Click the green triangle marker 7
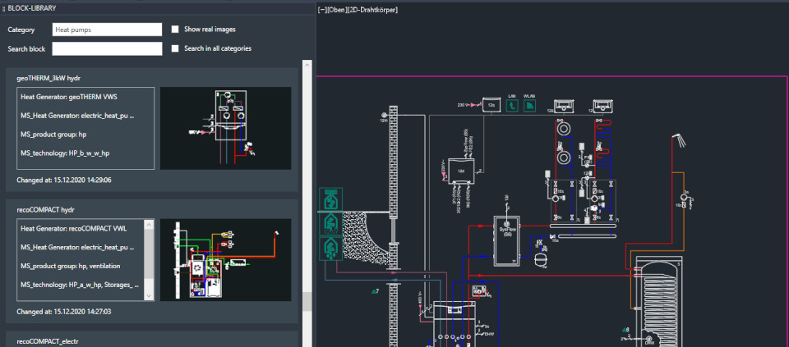The image size is (789, 347). (375, 290)
